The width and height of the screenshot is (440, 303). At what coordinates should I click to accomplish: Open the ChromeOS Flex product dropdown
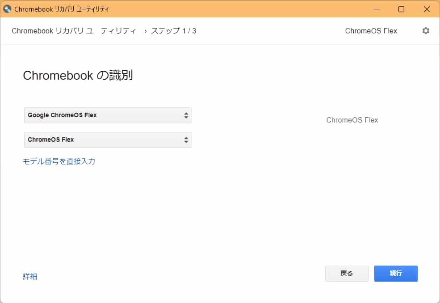[108, 140]
